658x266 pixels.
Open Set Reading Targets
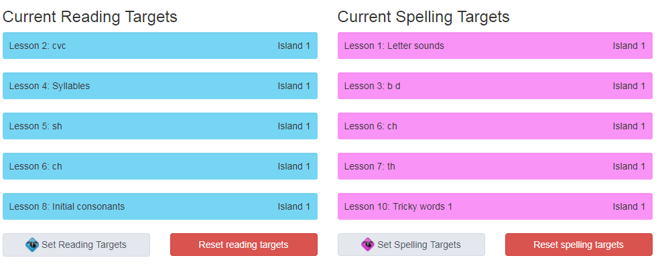pyautogui.click(x=76, y=245)
